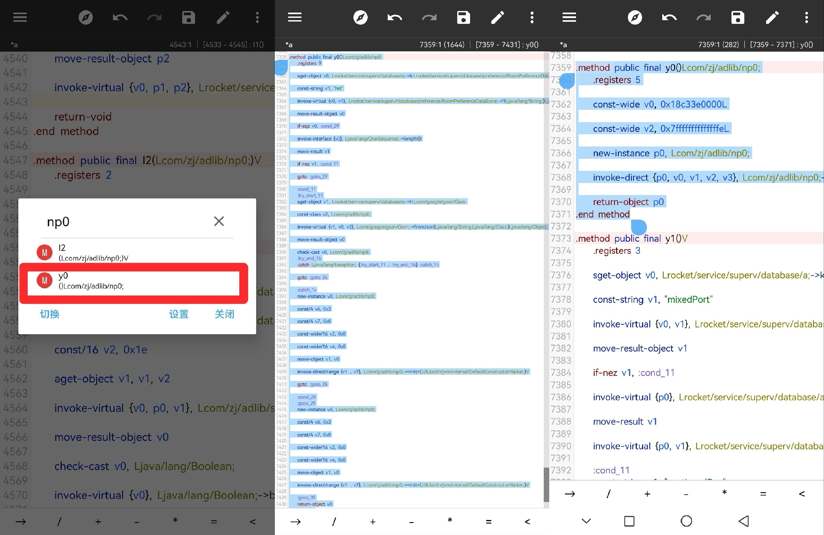824x535 pixels.
Task: Tap pencil edit icon in middle panel
Action: pyautogui.click(x=498, y=17)
